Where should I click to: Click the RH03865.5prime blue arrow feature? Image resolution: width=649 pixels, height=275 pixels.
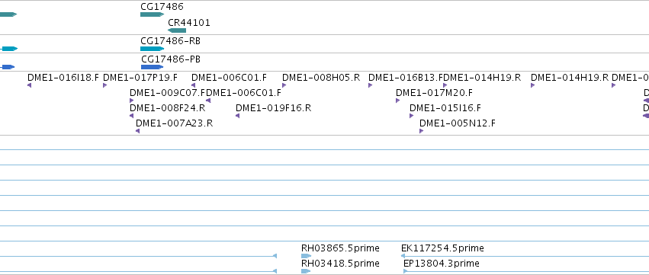pyautogui.click(x=307, y=256)
